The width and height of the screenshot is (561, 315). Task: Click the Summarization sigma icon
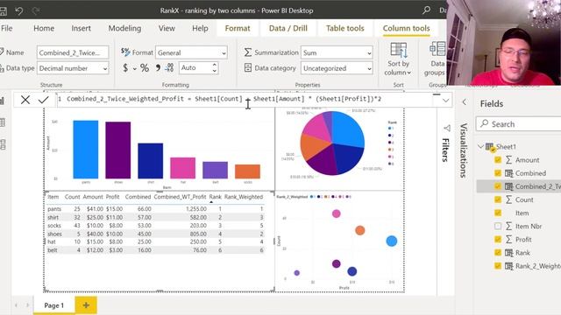tap(247, 52)
